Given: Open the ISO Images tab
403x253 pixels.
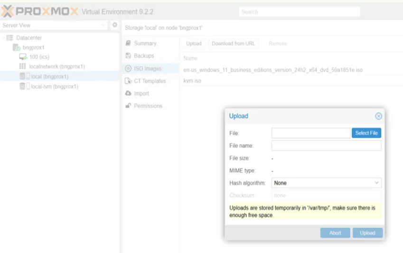Looking at the screenshot, I should pos(151,68).
